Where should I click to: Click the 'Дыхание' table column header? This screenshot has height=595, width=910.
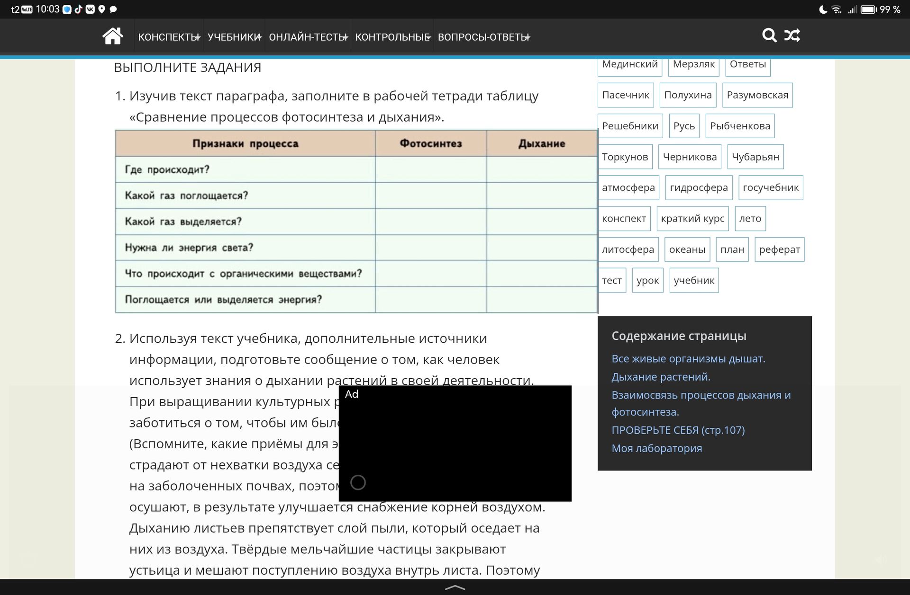542,143
